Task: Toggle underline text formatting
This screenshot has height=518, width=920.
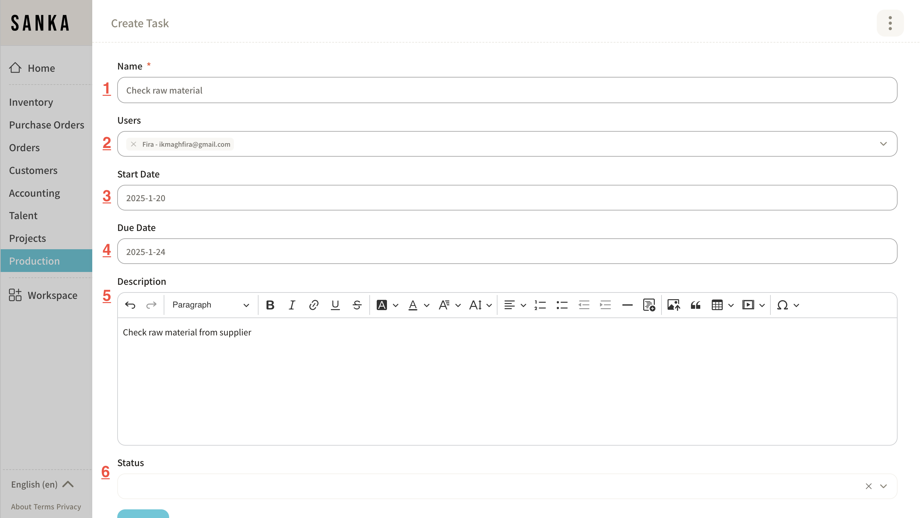Action: 335,305
